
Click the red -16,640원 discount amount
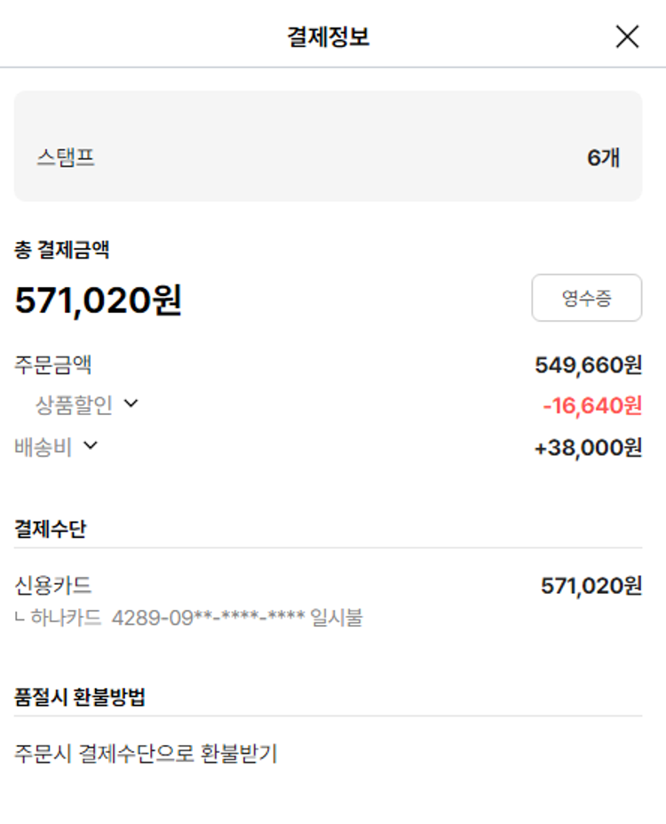click(591, 406)
